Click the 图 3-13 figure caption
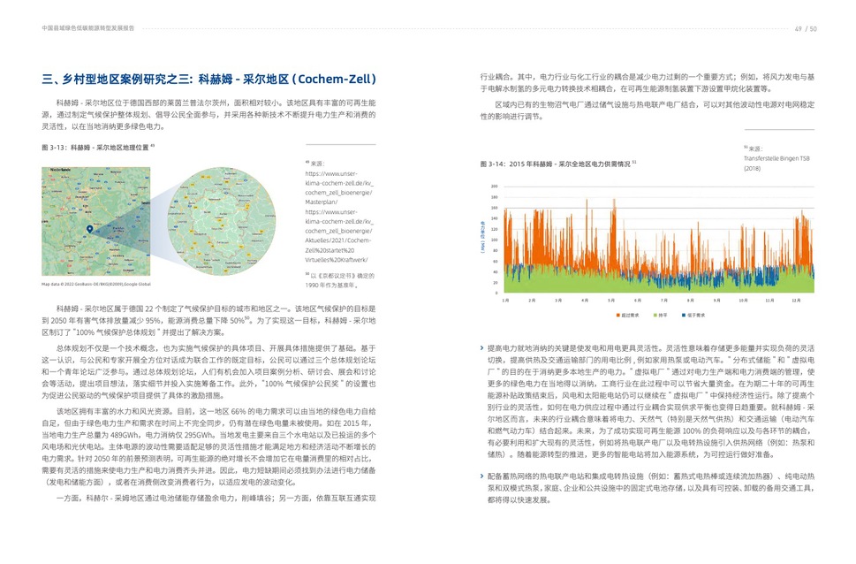Screen dimensions: 856x564 (x=96, y=147)
